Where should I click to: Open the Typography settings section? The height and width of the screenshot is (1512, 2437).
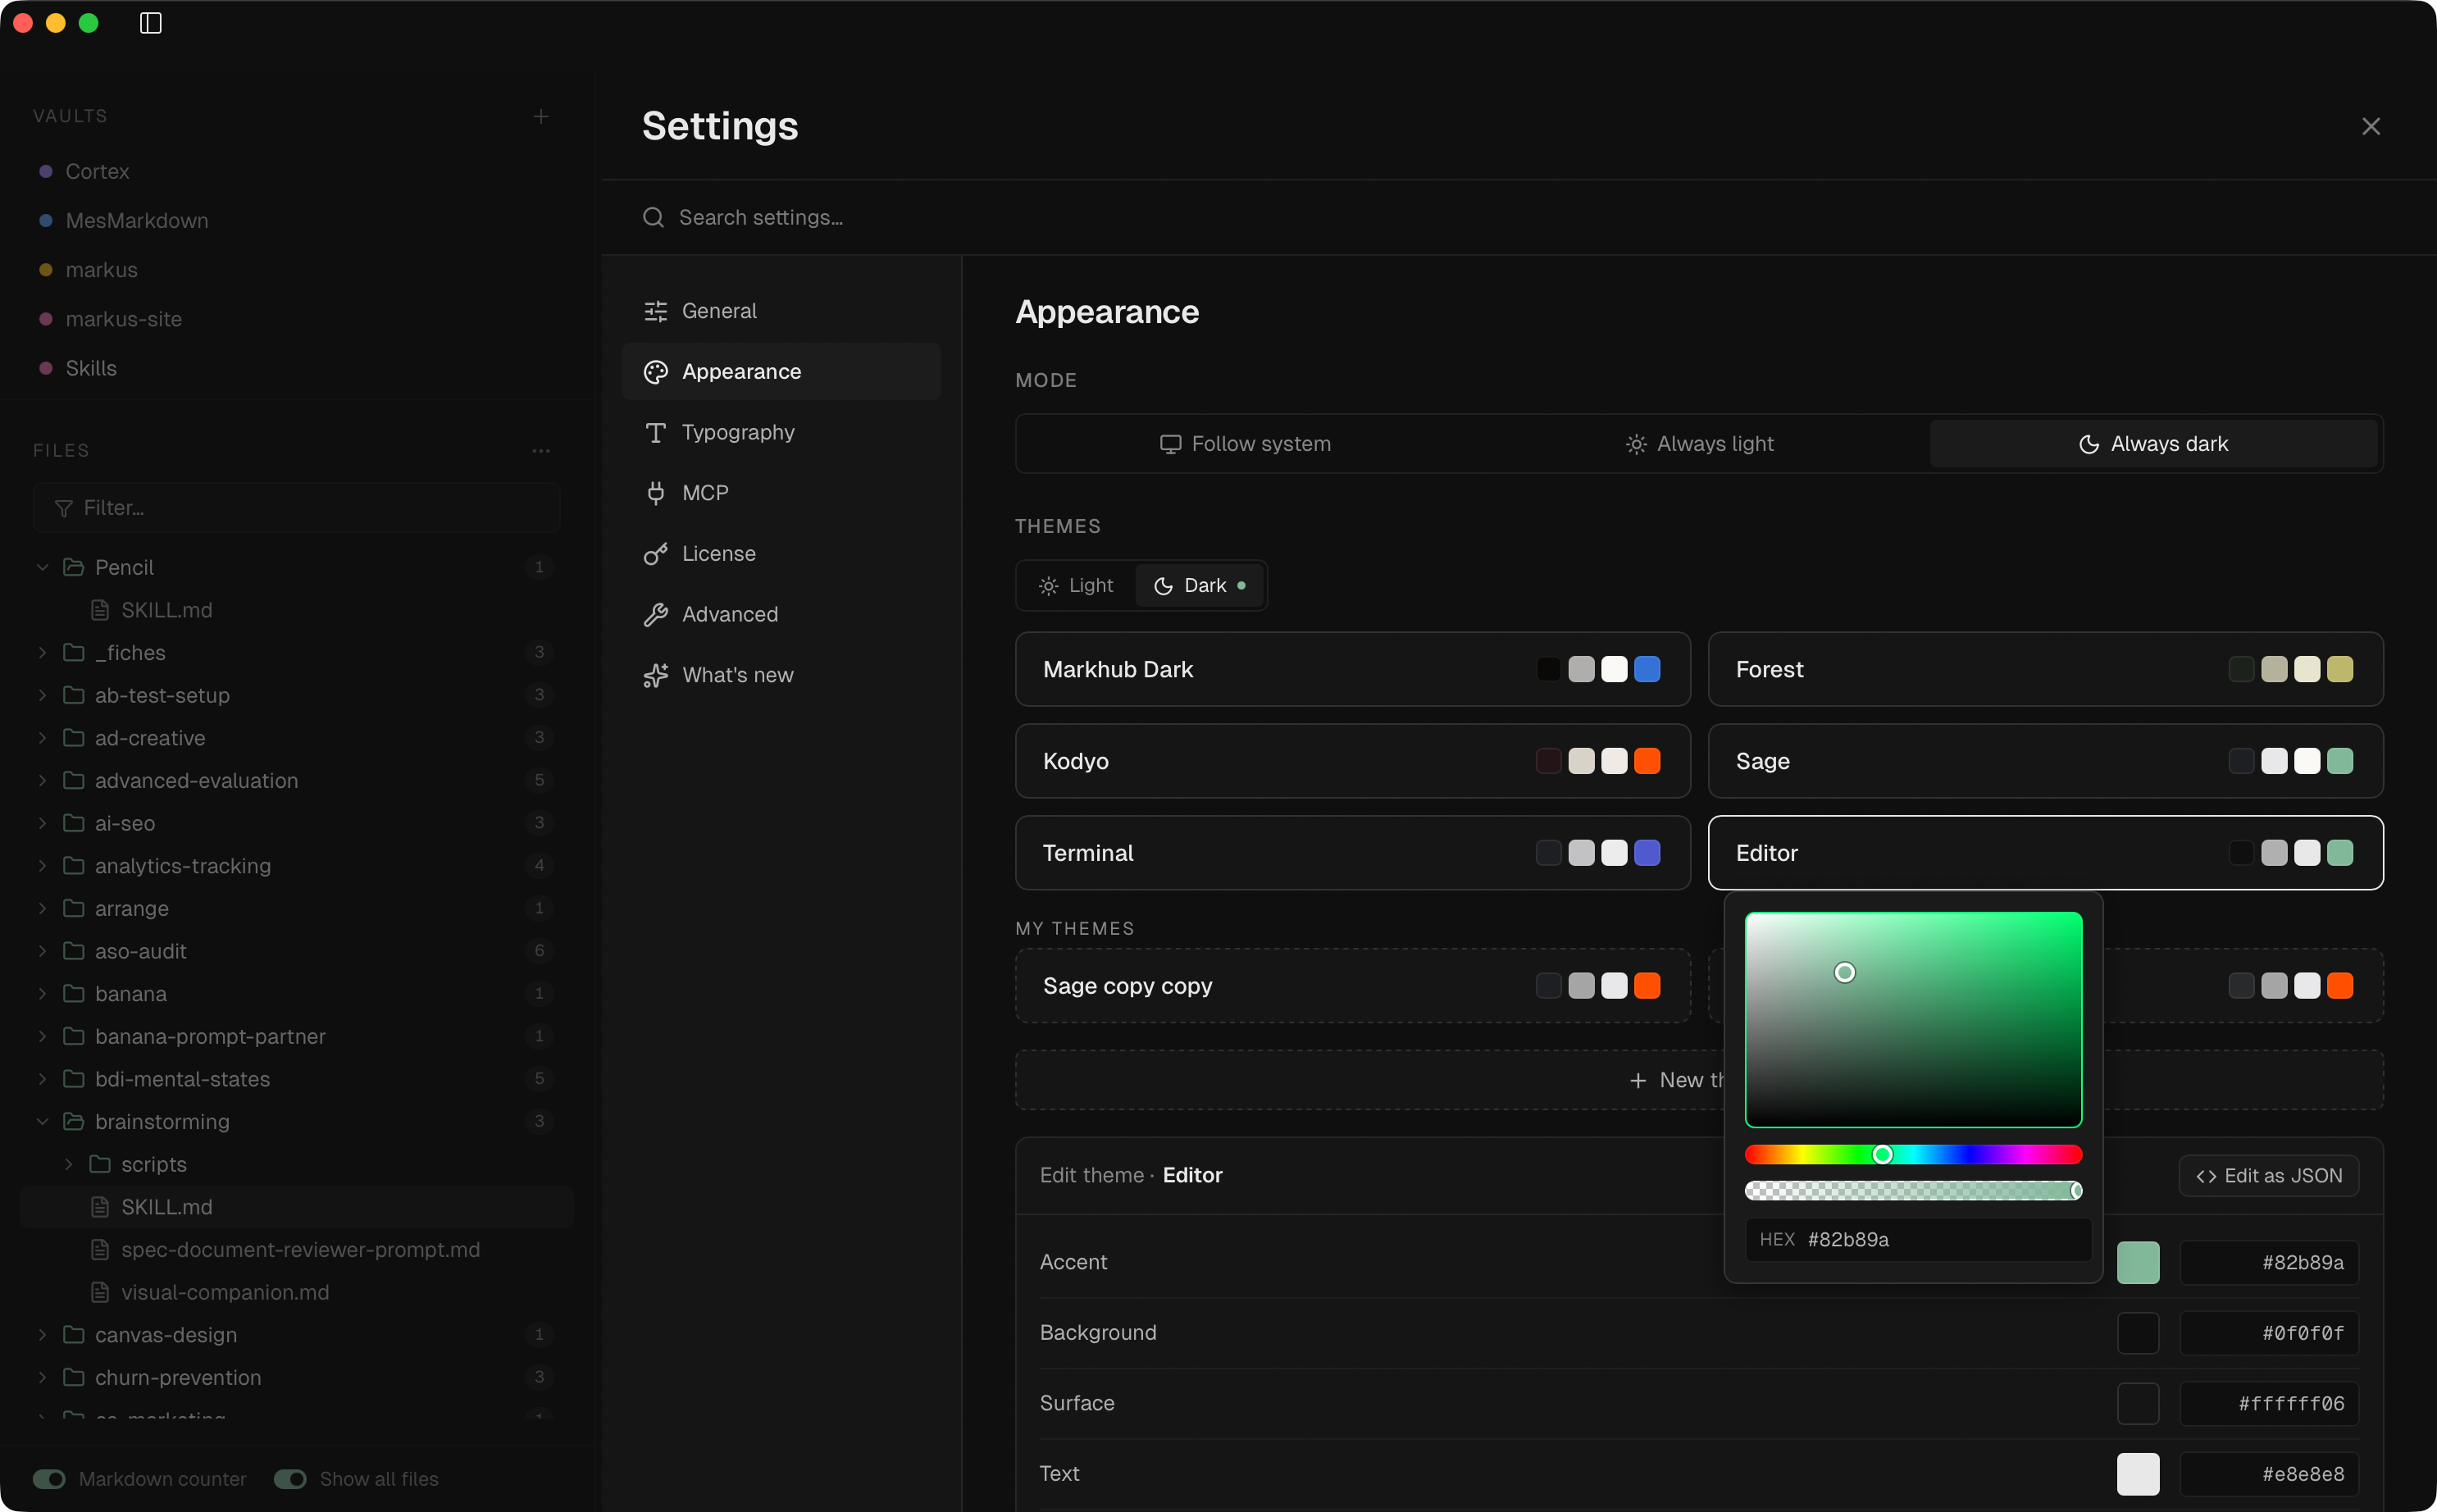[x=781, y=432]
